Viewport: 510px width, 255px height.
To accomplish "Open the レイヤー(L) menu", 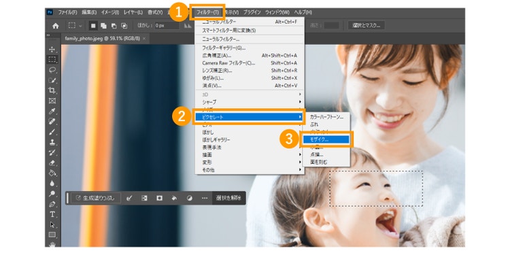I will point(133,12).
